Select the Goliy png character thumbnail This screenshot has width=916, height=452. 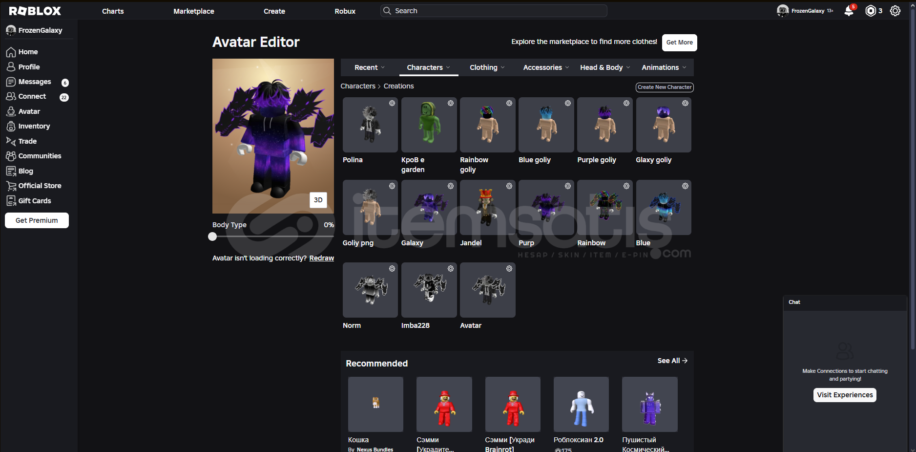click(370, 208)
